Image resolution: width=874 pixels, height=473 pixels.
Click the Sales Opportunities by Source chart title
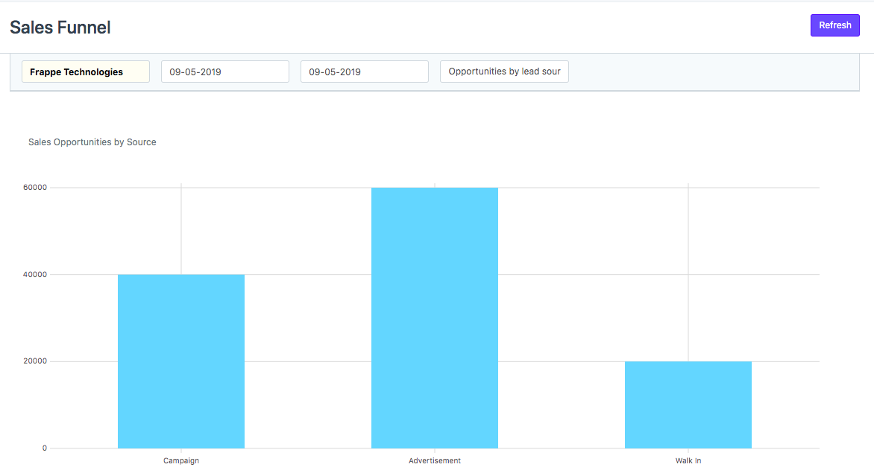(92, 142)
